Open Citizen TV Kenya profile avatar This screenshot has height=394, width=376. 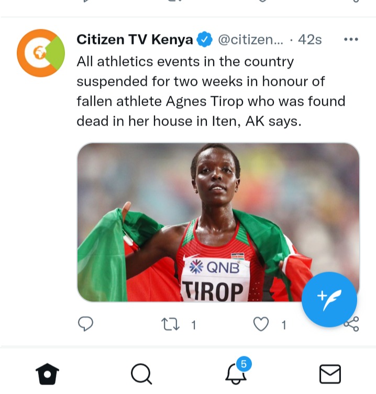point(41,53)
